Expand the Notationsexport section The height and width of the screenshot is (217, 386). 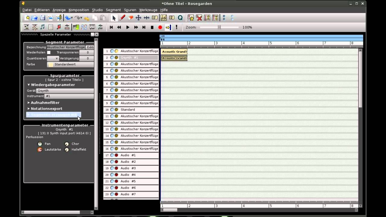pyautogui.click(x=45, y=108)
